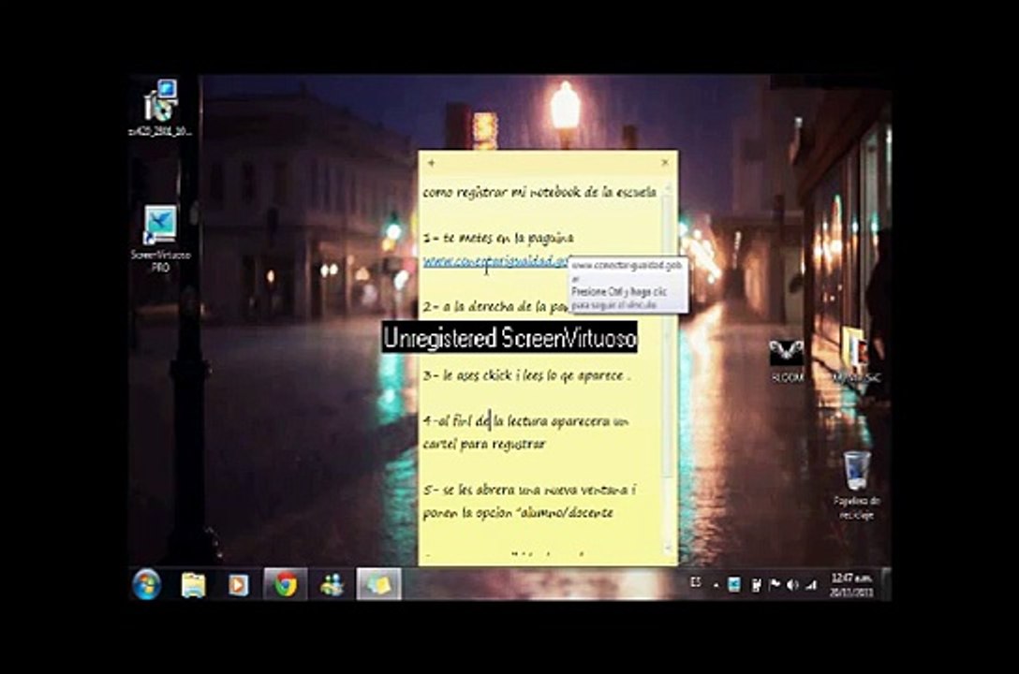Select the installer icon above ScreenVirtuoso PRO

click(160, 107)
